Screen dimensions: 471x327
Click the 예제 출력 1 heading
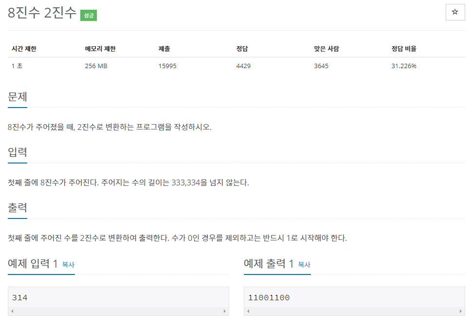tap(269, 264)
